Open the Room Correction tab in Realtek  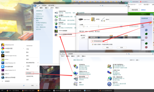point(91,32)
